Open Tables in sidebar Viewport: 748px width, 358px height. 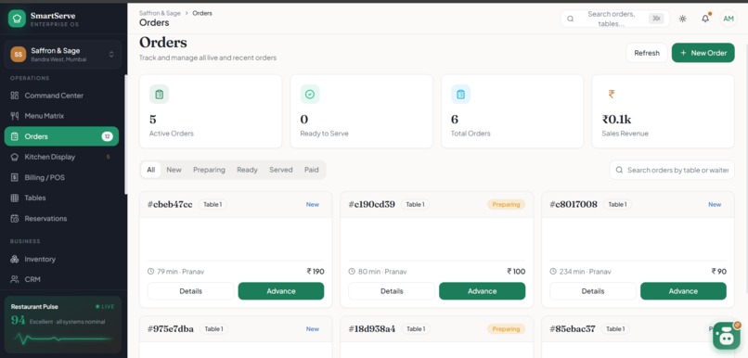tap(61, 198)
